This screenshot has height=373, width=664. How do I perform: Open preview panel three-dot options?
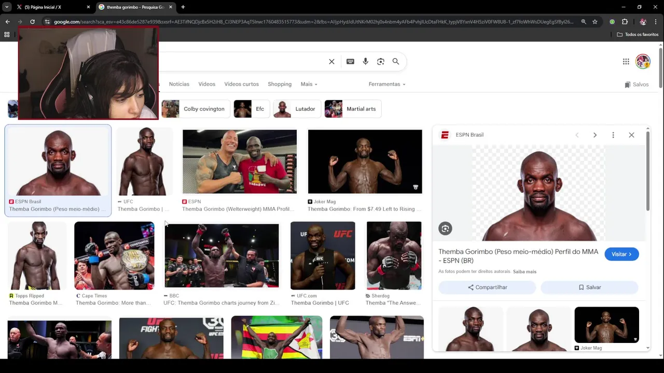[x=613, y=135]
